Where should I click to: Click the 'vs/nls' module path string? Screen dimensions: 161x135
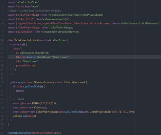click(35, 6)
